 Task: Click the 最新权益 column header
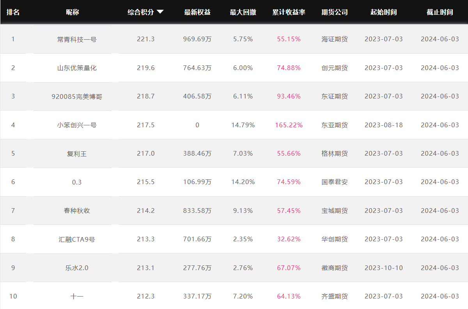click(197, 12)
